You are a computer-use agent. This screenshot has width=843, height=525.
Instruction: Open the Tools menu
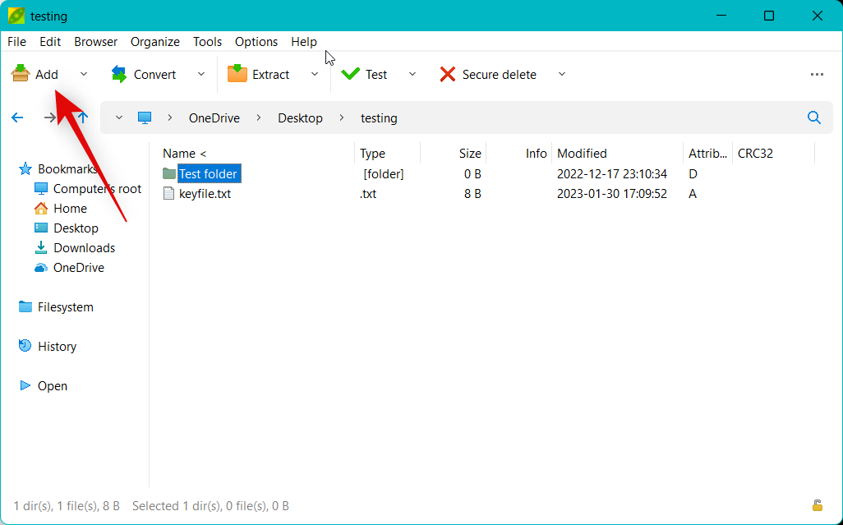click(207, 41)
